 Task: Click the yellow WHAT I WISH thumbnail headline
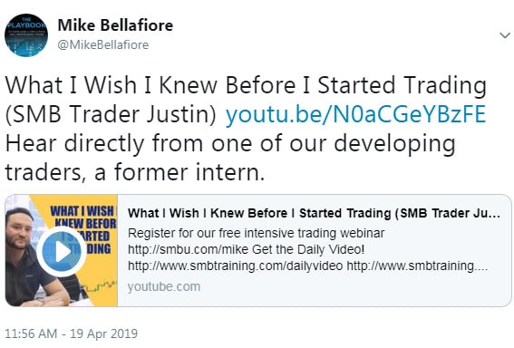point(83,229)
